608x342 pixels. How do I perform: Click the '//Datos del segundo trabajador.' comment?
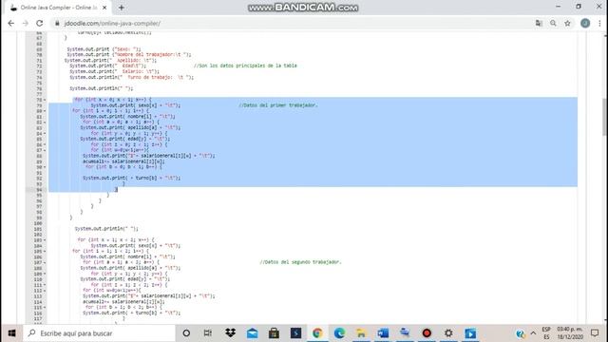(300, 262)
